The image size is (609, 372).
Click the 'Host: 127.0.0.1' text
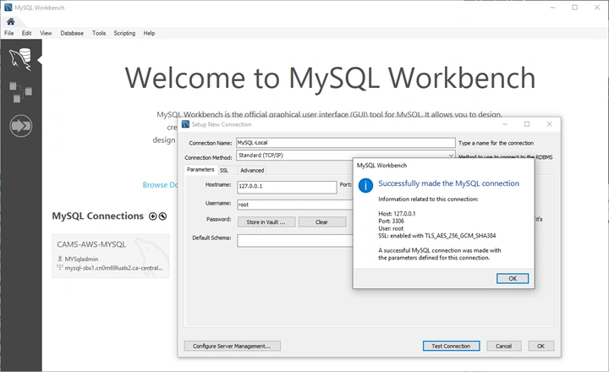397,214
